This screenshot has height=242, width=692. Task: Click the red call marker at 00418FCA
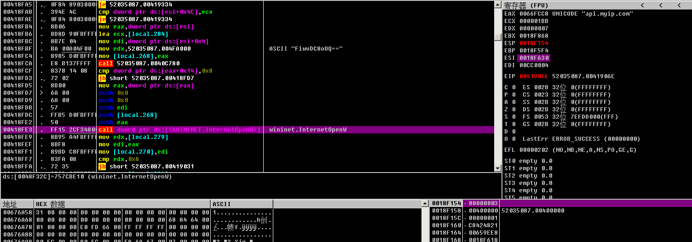105,63
